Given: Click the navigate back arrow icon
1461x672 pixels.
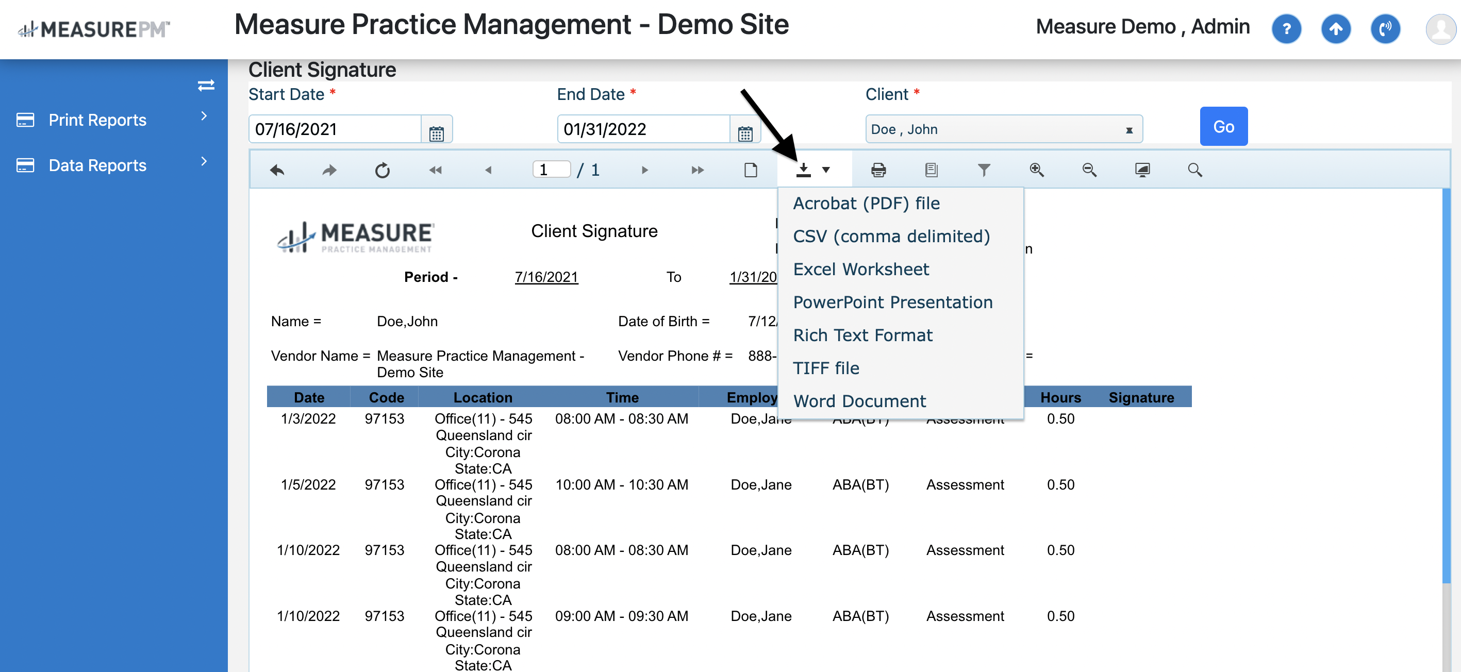Looking at the screenshot, I should (277, 170).
